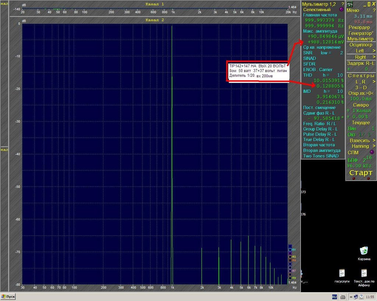Select the Макс. амплитуда row
The height and width of the screenshot is (301, 377).
tap(320, 31)
